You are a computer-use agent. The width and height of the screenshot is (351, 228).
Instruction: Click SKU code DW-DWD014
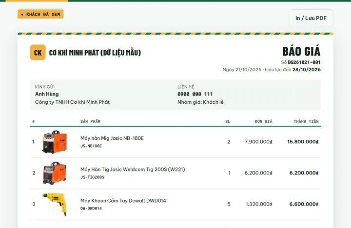[91, 209]
